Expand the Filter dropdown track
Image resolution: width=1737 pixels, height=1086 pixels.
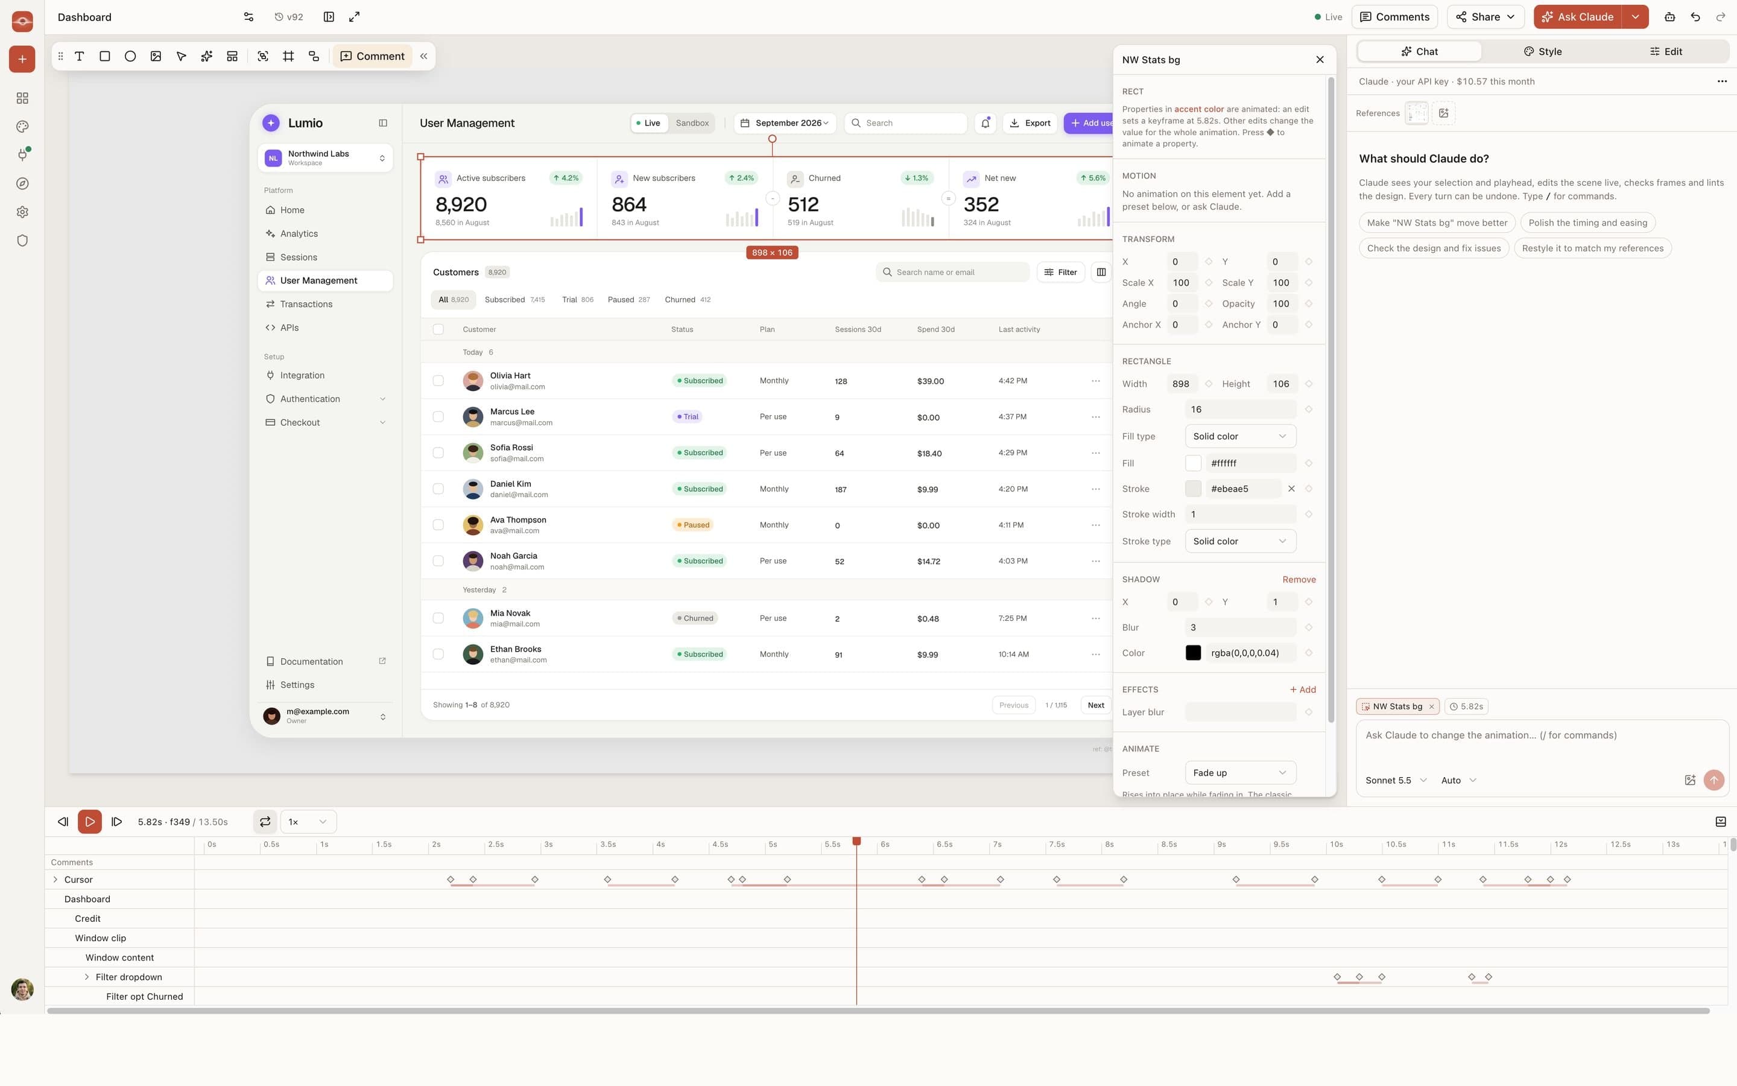[x=87, y=977]
